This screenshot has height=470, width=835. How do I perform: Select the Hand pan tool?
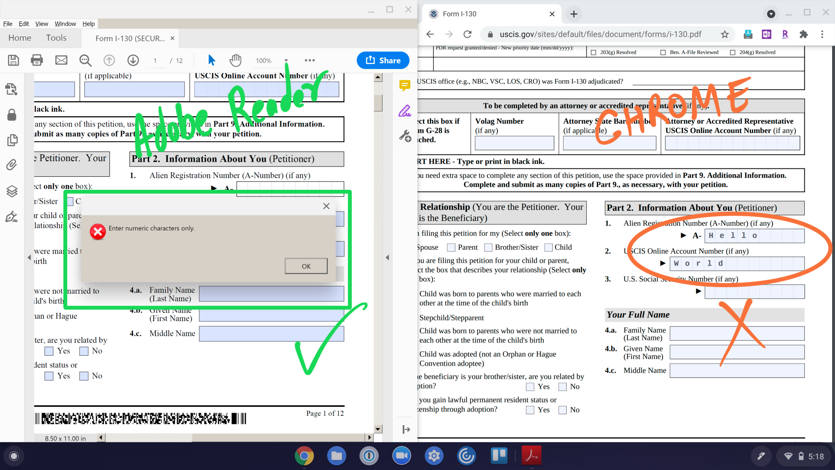[235, 60]
